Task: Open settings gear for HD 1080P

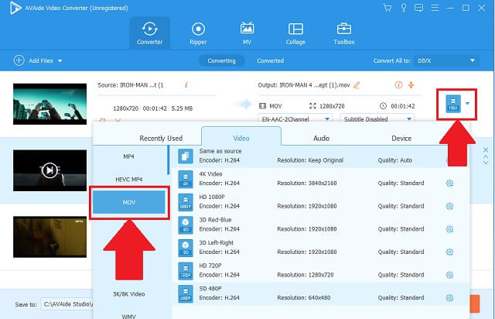Action: click(x=449, y=206)
